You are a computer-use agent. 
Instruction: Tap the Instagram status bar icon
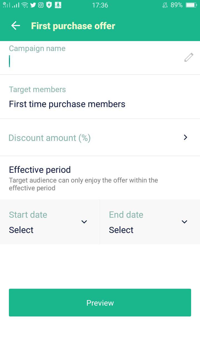tap(41, 5)
